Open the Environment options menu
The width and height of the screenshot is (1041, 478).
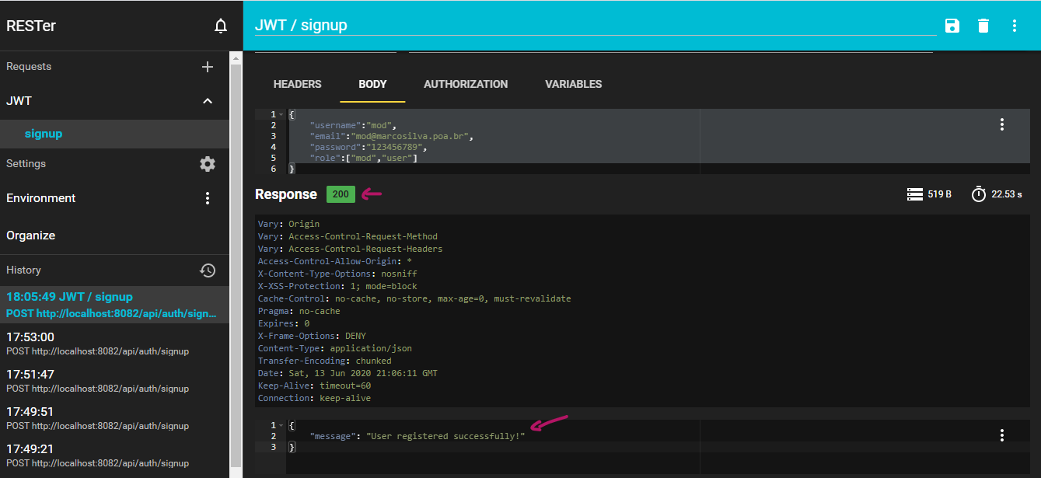[x=208, y=197]
